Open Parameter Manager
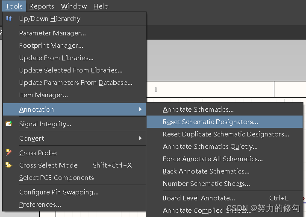 click(x=74, y=33)
